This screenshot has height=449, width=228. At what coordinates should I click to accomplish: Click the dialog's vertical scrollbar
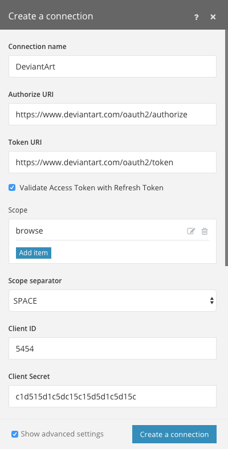coord(226,148)
